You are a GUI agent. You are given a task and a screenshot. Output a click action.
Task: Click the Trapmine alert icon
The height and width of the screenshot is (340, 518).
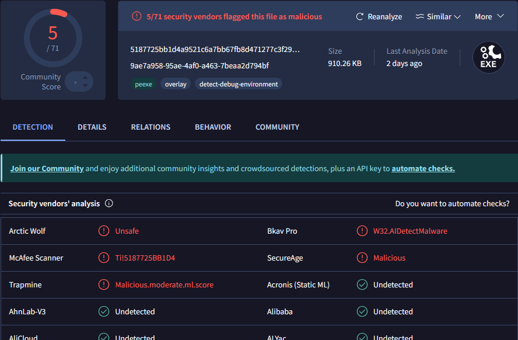[x=104, y=284]
